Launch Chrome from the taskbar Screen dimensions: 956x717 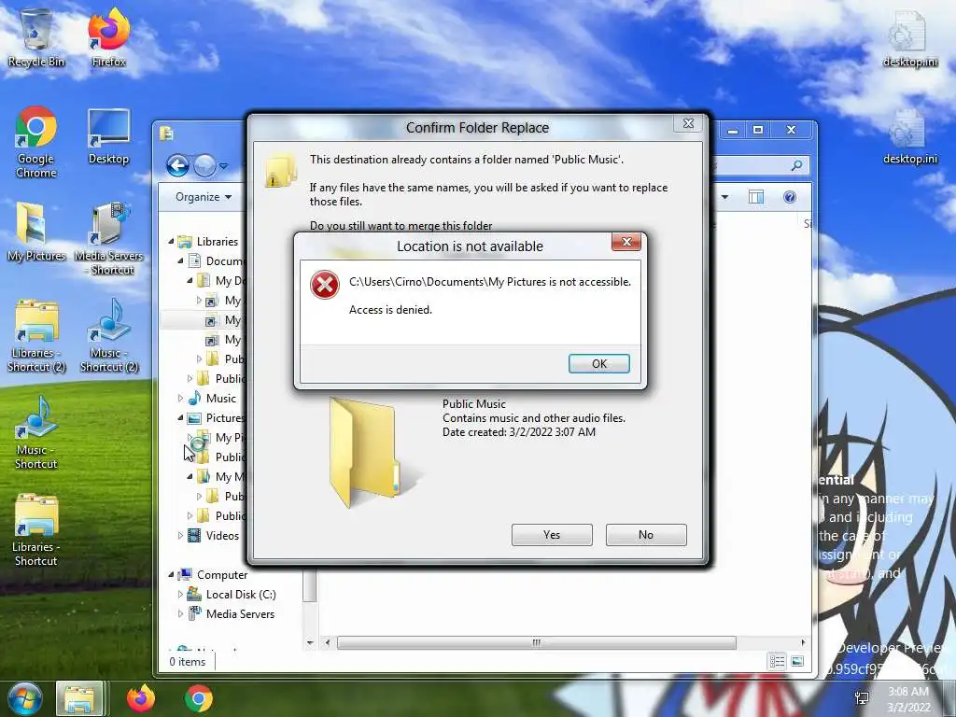click(199, 698)
